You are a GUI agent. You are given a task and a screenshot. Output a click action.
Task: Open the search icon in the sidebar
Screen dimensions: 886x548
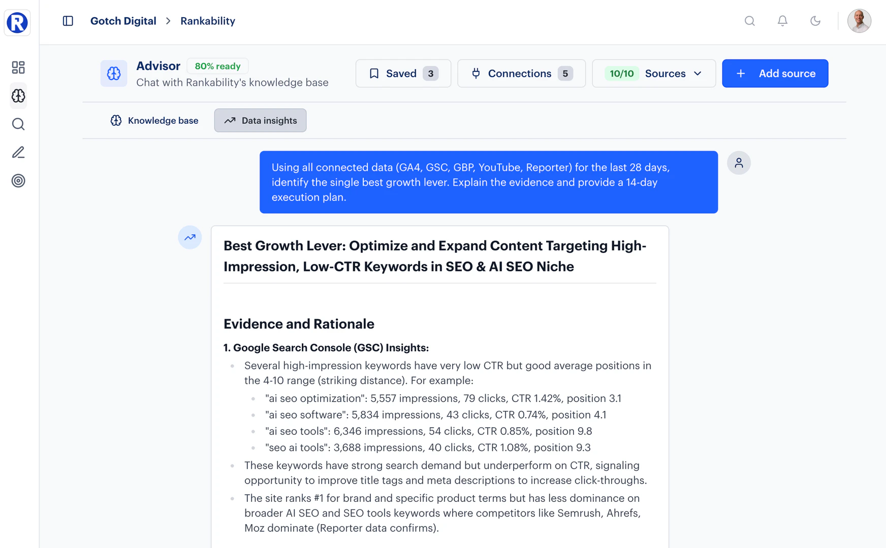click(x=18, y=124)
